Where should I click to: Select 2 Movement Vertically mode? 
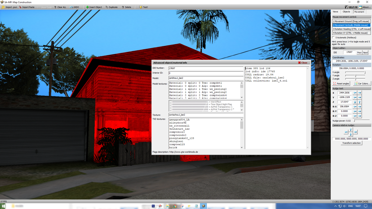(x=351, y=25)
